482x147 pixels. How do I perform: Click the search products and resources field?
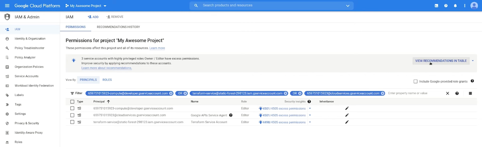(272, 5)
